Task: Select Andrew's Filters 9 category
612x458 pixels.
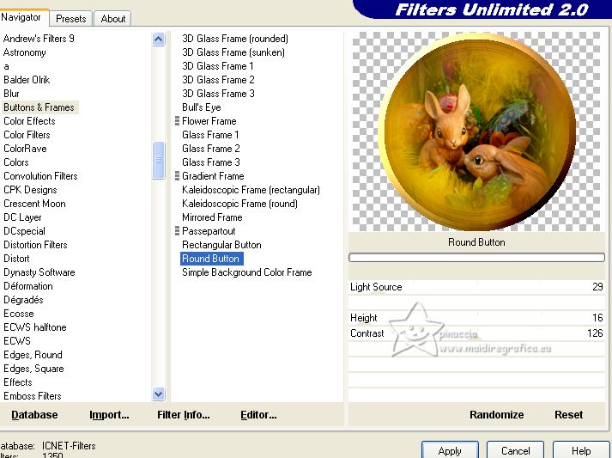Action: (39, 39)
